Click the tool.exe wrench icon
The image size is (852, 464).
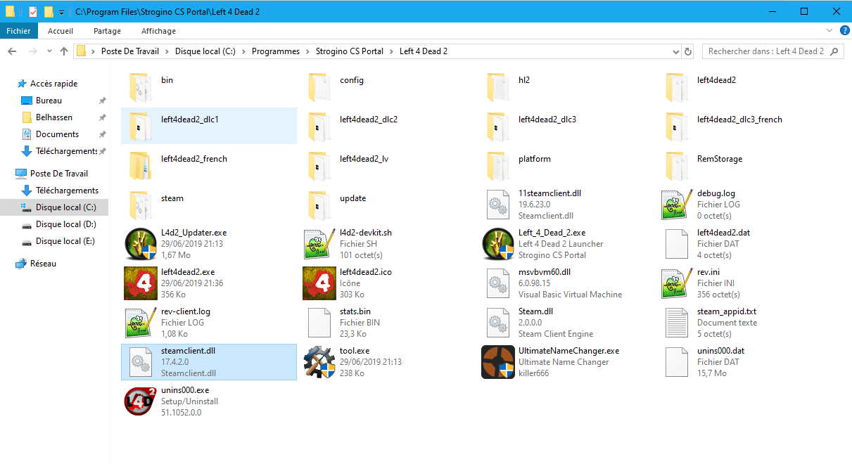pos(319,362)
